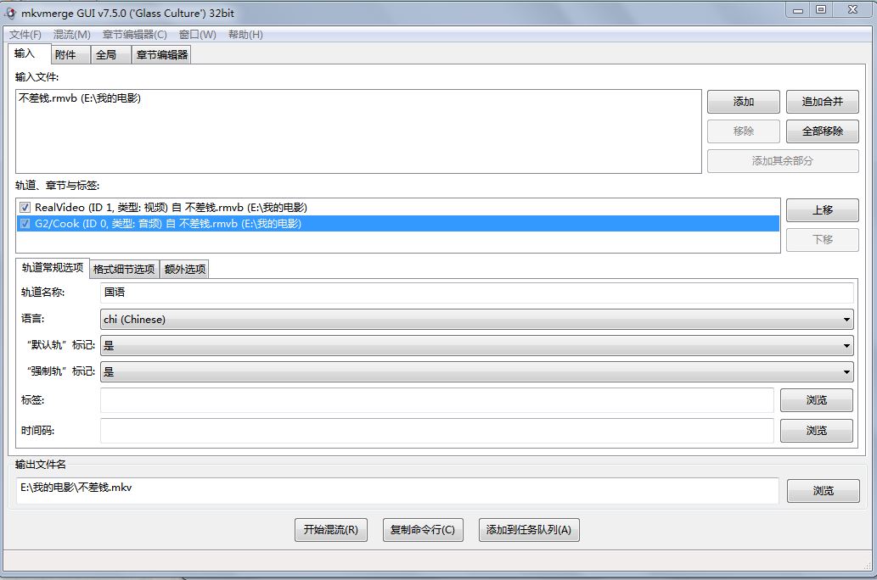877x580 pixels.
Task: Select the G2/Cook (ID 0) track row
Action: [397, 224]
